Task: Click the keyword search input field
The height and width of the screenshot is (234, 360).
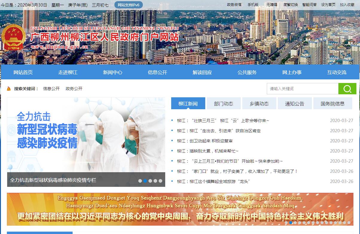Action: point(302,89)
